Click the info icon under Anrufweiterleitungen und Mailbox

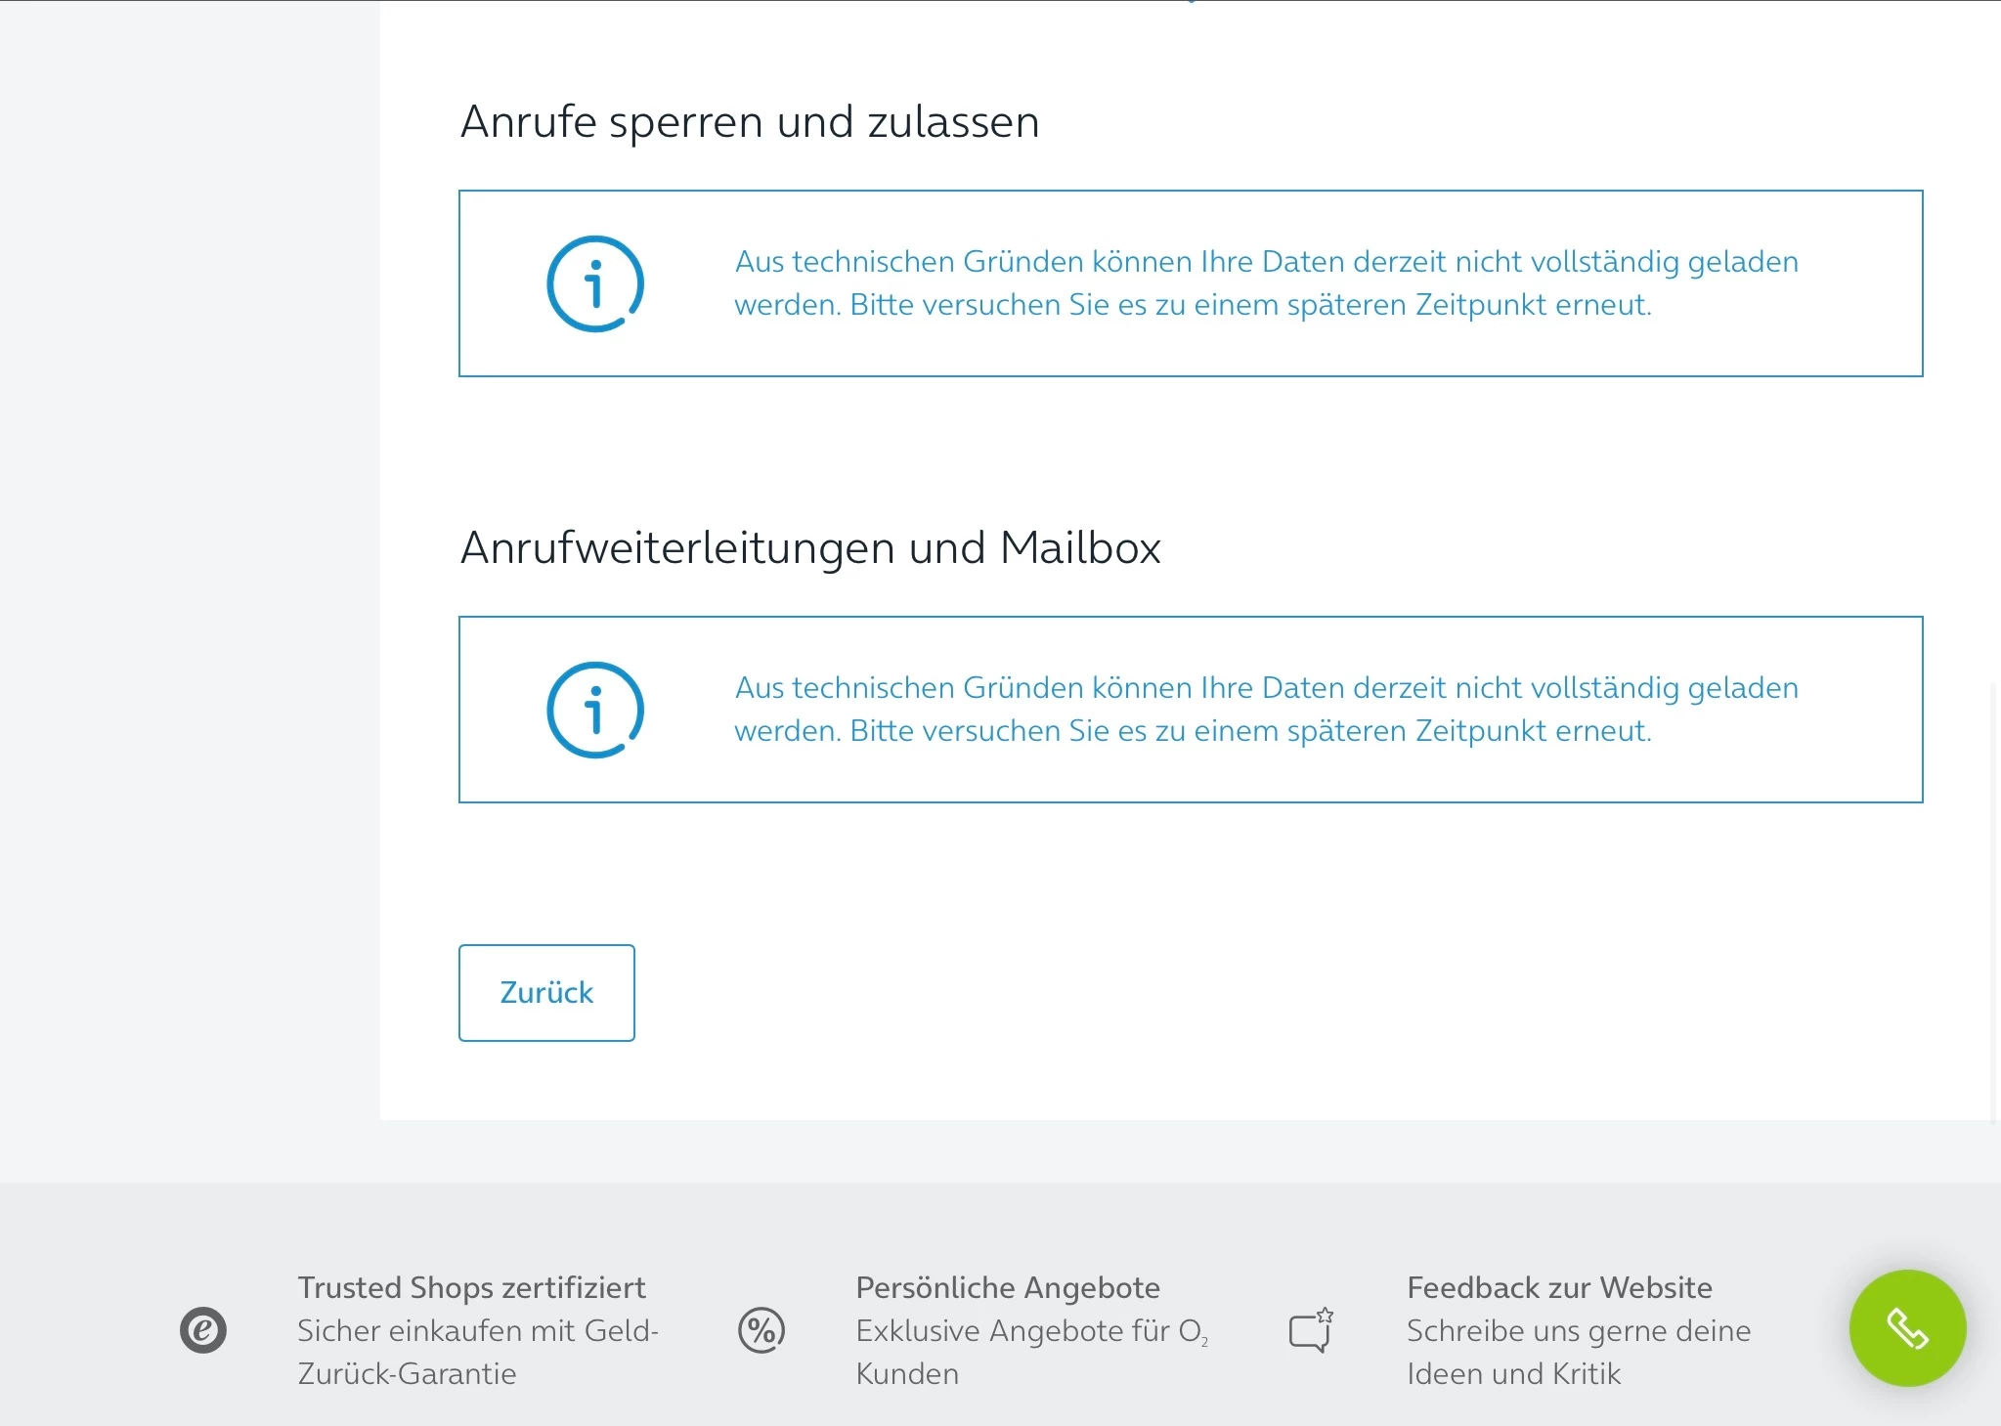click(594, 710)
